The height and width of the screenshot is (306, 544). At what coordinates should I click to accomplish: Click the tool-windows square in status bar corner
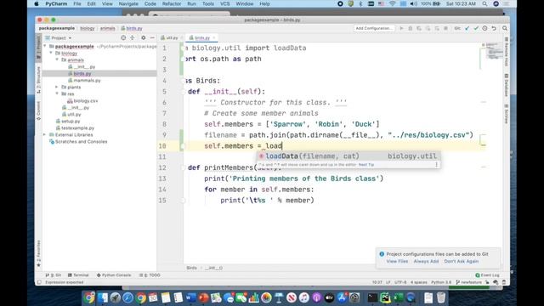point(39,282)
